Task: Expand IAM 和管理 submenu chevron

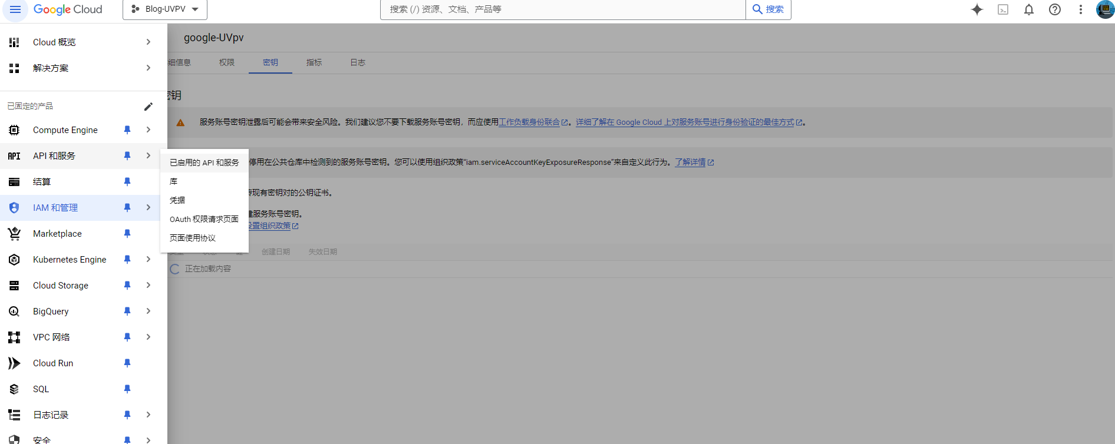Action: pos(149,208)
